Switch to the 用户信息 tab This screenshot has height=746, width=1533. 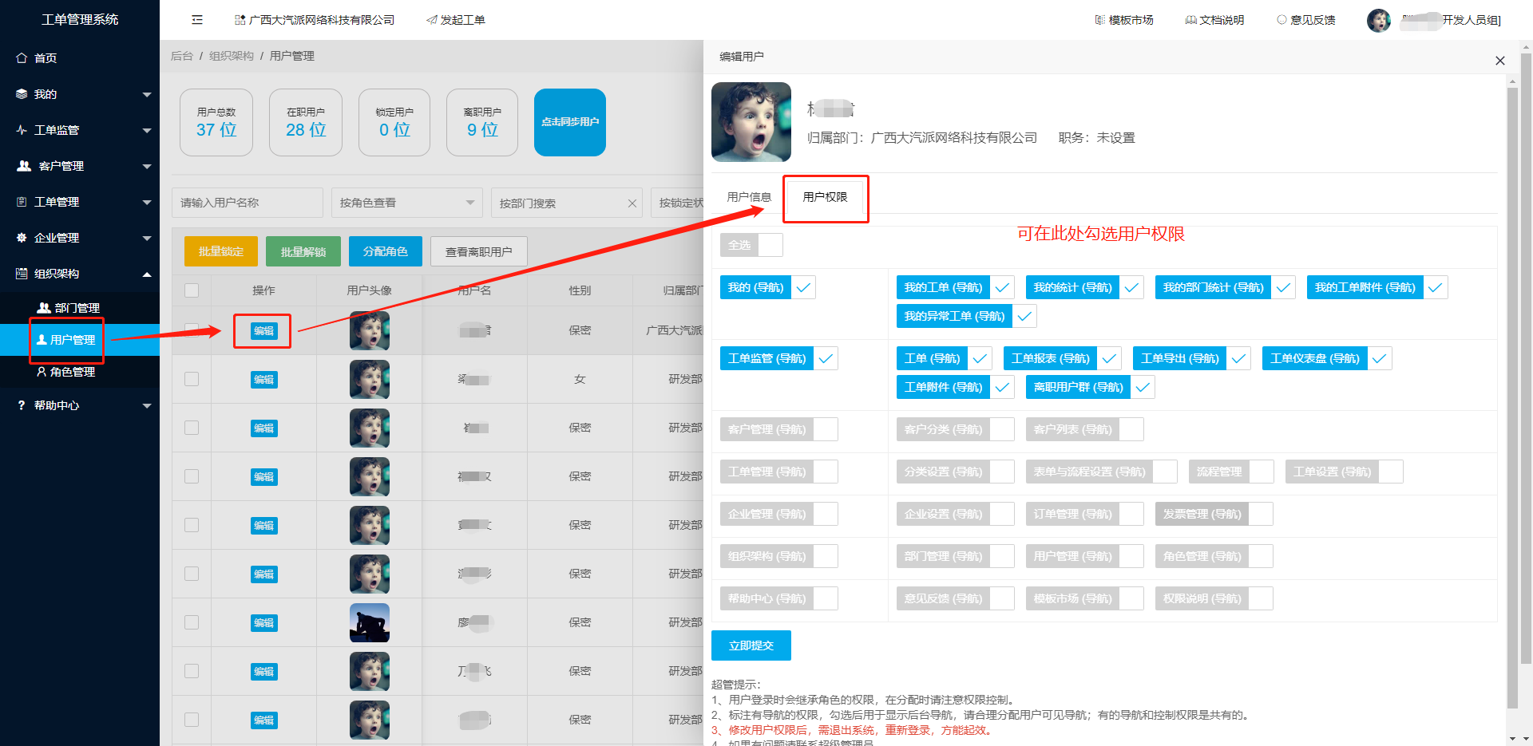click(749, 197)
